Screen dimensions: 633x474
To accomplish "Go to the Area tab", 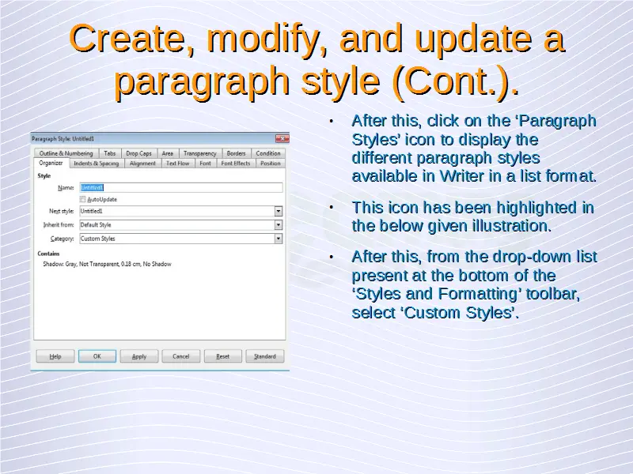I will (168, 153).
